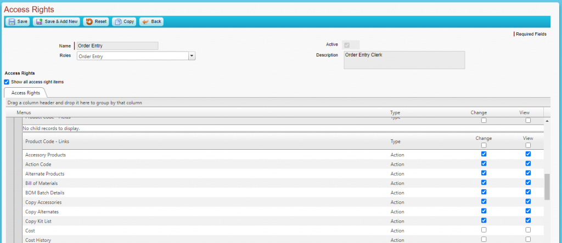Enable View for Cost History

pos(528,239)
